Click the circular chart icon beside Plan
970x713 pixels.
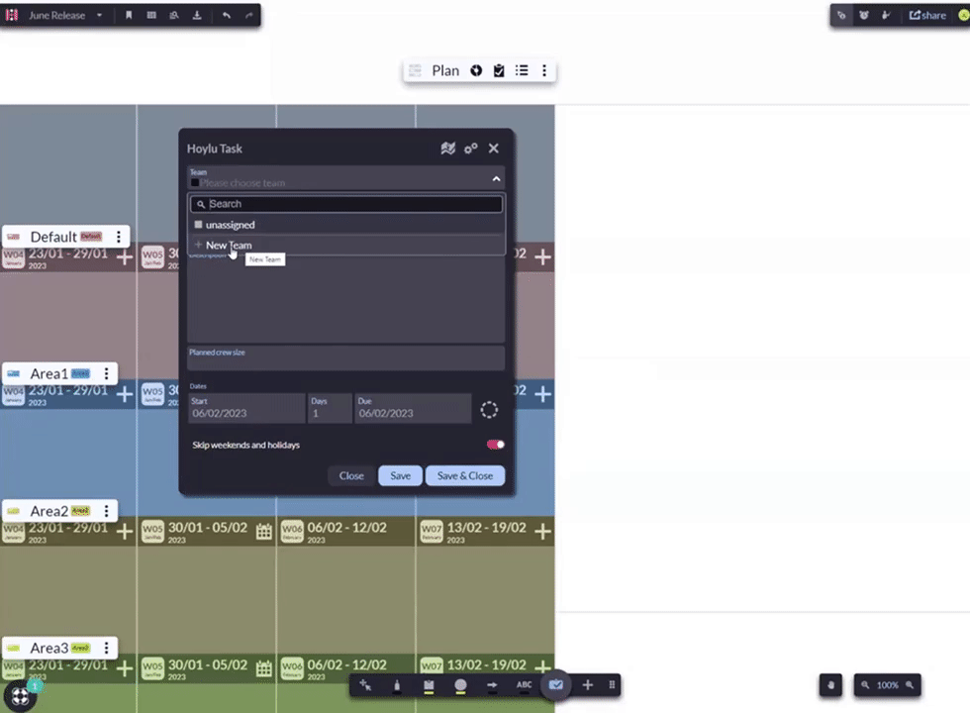click(476, 70)
